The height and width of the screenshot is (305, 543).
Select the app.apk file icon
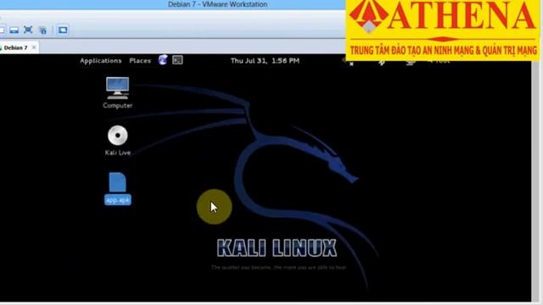coord(117,182)
